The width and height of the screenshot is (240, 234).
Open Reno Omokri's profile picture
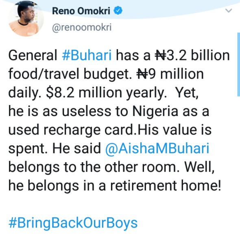point(26,19)
